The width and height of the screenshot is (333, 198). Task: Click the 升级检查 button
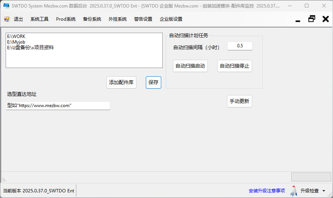pyautogui.click(x=309, y=191)
